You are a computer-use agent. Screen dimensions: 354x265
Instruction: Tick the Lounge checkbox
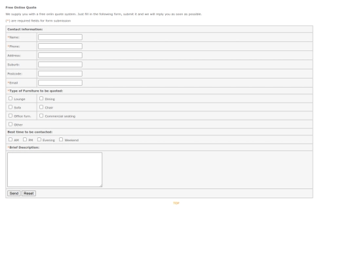[10, 98]
